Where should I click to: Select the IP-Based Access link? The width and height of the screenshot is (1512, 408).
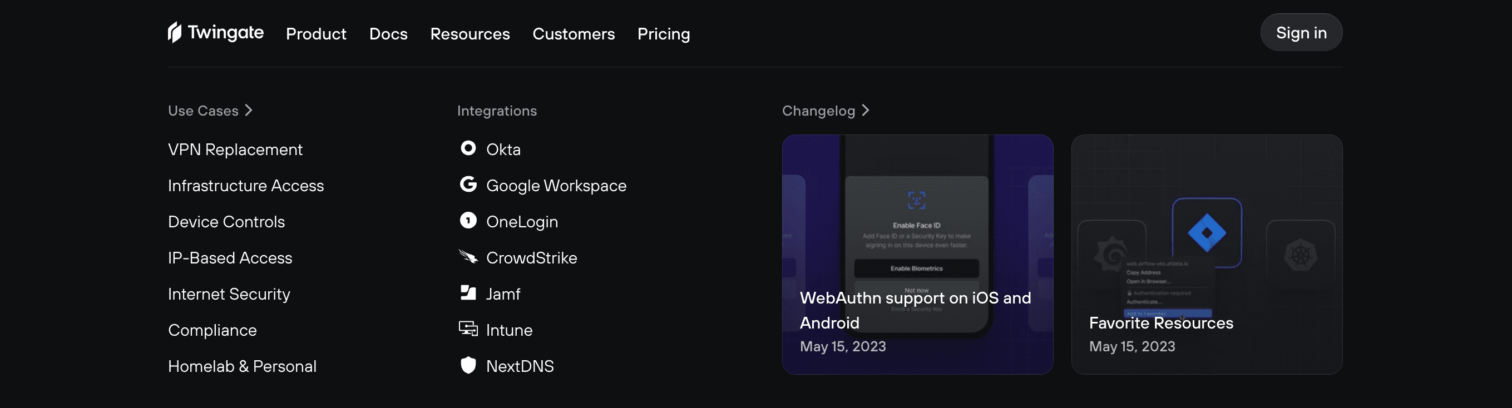tap(230, 258)
